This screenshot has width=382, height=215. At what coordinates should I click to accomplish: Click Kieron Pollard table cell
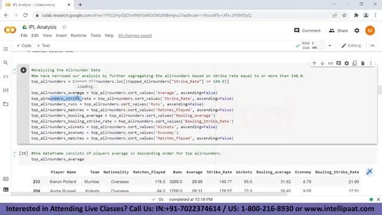pos(63,182)
